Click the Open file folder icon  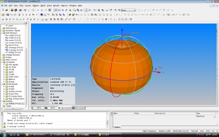[7, 10]
